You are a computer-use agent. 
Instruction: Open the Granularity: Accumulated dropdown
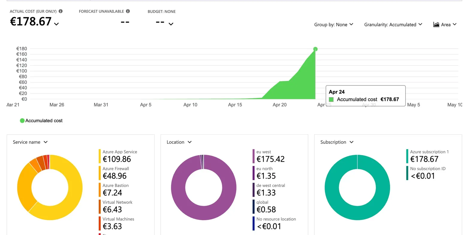(393, 25)
